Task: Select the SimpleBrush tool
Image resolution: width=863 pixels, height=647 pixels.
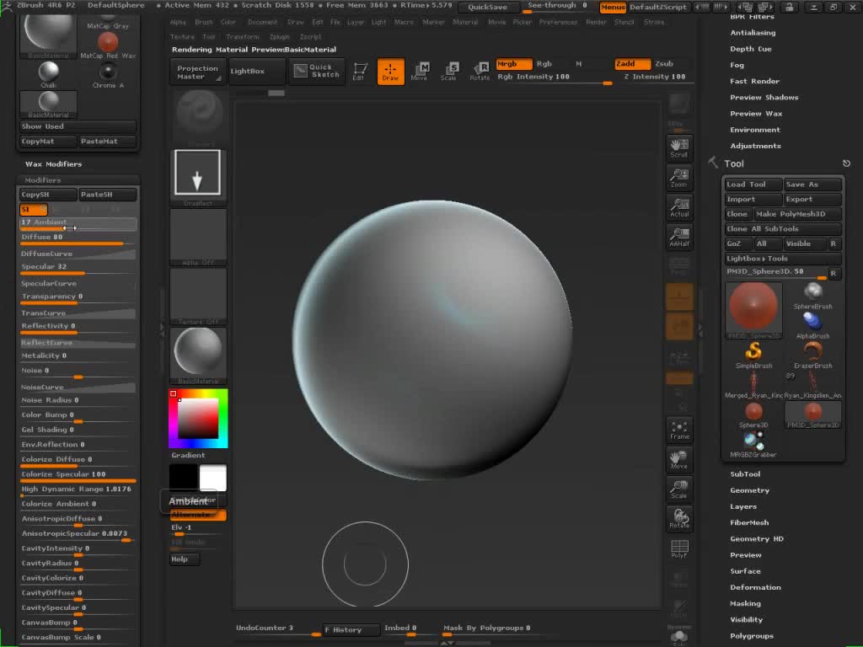Action: coord(753,355)
